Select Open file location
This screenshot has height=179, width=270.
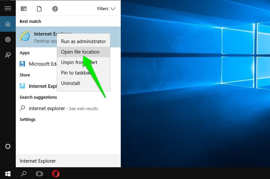(83, 52)
